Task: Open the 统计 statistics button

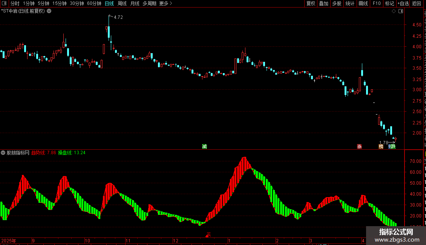Action: pos(349,3)
